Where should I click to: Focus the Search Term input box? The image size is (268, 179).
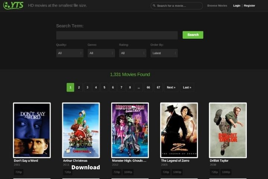click(x=117, y=35)
